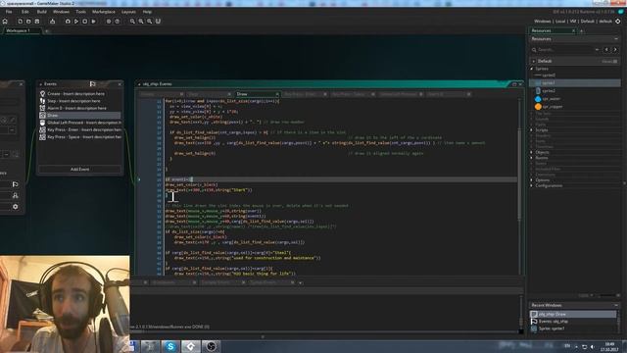
Task: Open a project with the toolbar icon
Action: click(28, 22)
